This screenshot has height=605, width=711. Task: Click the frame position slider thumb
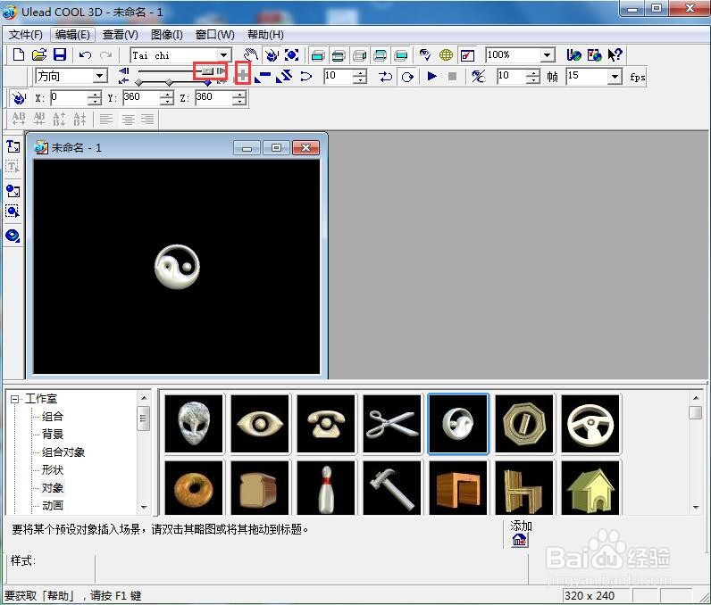coord(208,71)
